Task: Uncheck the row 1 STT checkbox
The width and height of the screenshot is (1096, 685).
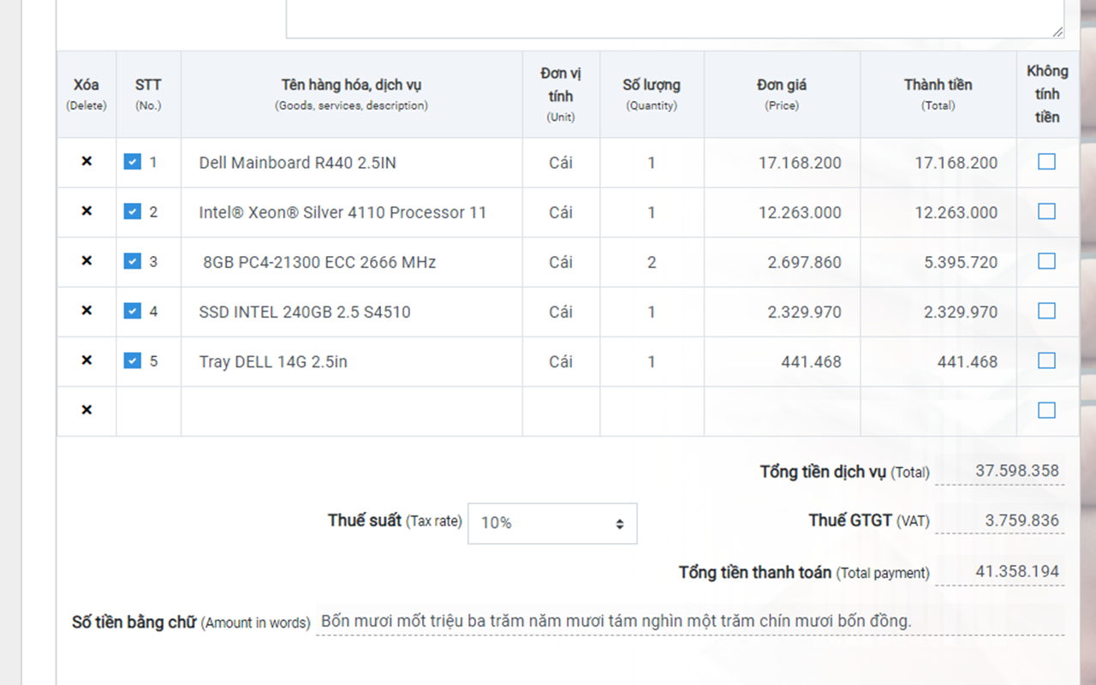Action: tap(132, 161)
